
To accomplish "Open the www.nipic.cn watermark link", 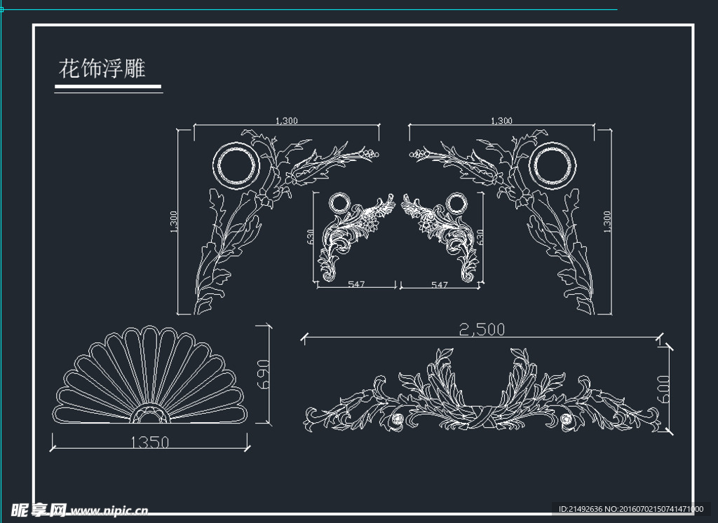I will pos(109,511).
